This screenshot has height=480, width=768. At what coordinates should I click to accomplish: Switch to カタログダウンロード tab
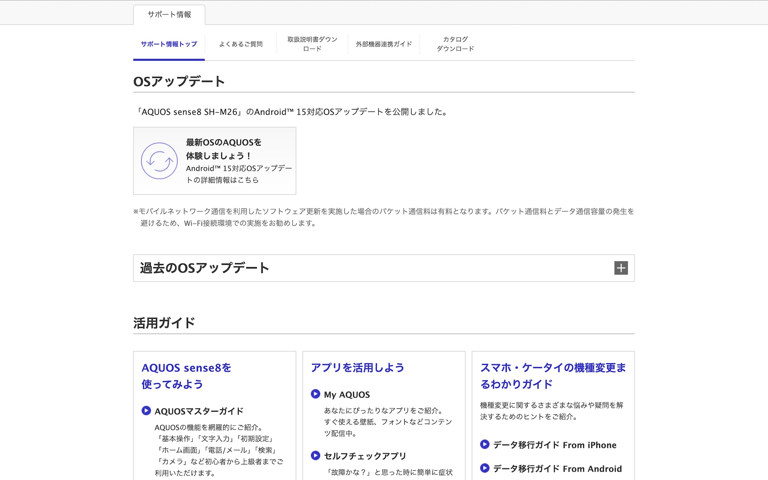point(455,44)
